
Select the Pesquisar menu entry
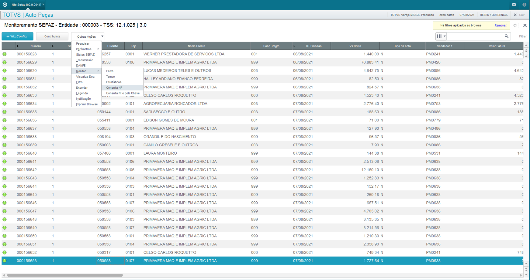click(x=87, y=44)
